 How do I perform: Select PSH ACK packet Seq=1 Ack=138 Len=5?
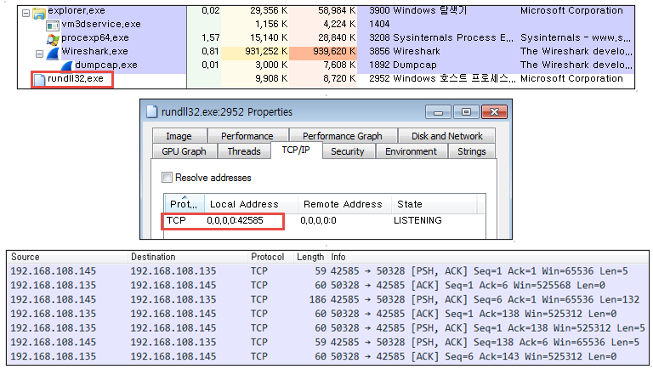point(328,328)
